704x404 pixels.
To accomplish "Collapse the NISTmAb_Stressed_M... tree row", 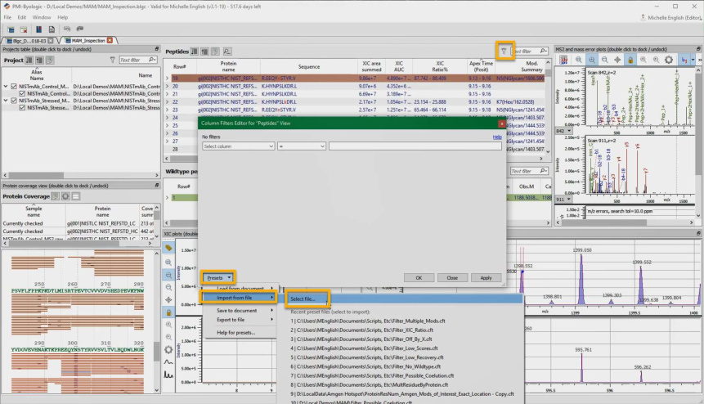I will pyautogui.click(x=6, y=101).
